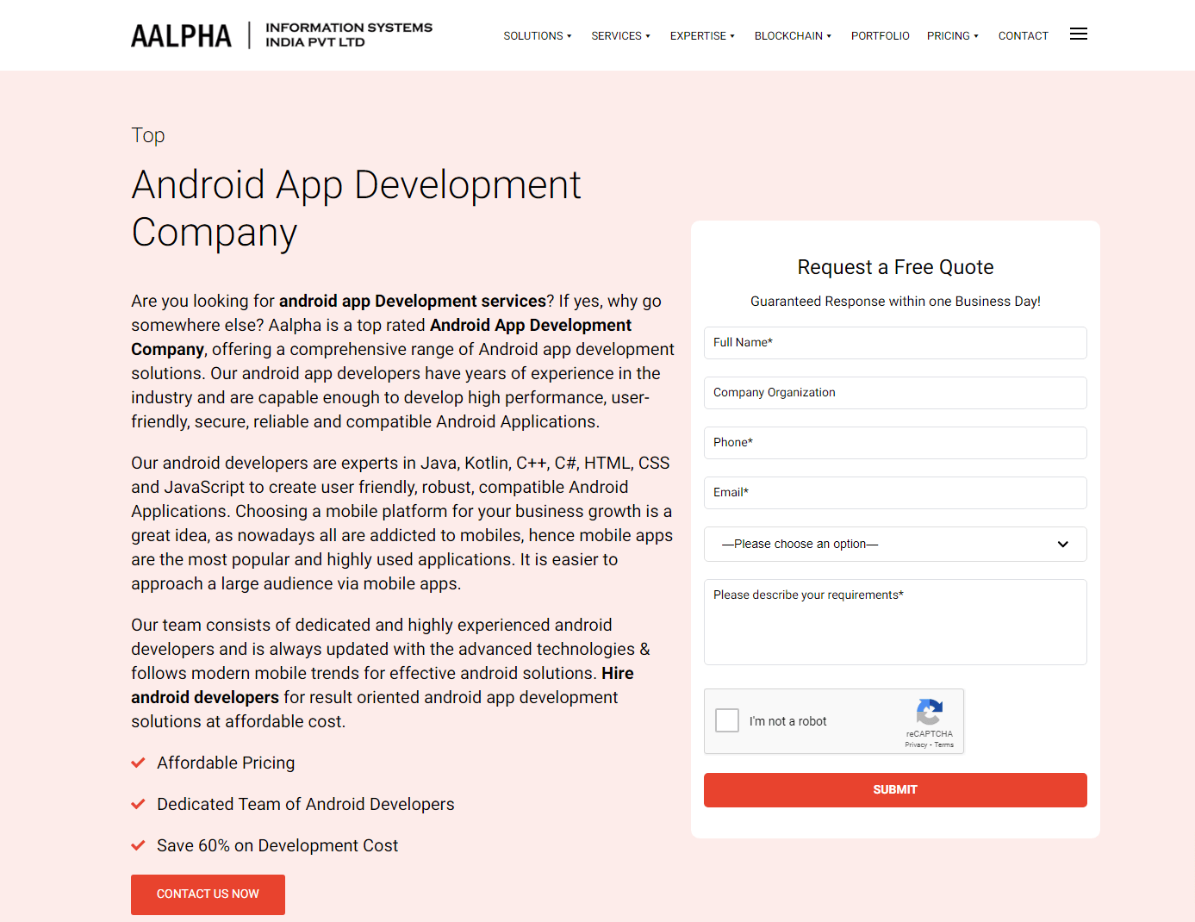Open reCAPTCHA Privacy link
Viewport: 1195px width, 922px height.
(x=916, y=745)
